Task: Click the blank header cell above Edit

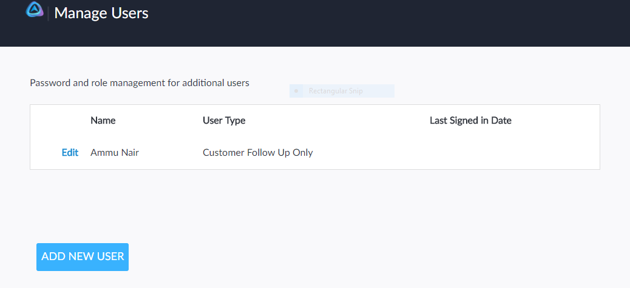Action: [60, 121]
